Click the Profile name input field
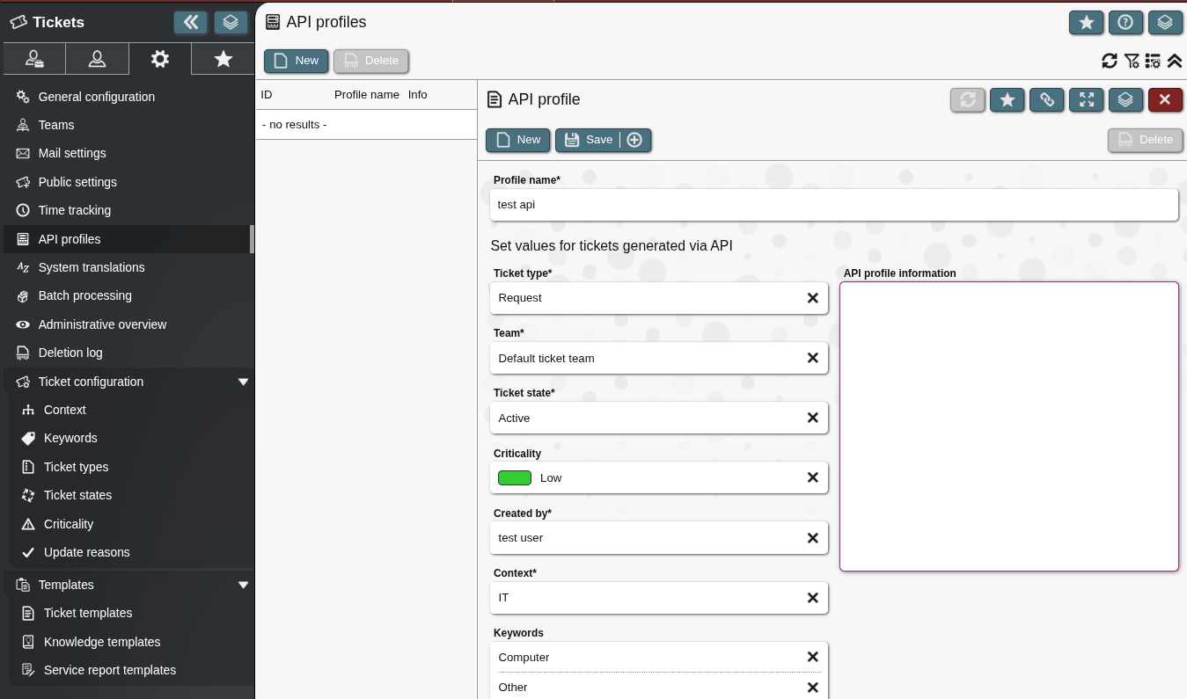 pyautogui.click(x=832, y=205)
